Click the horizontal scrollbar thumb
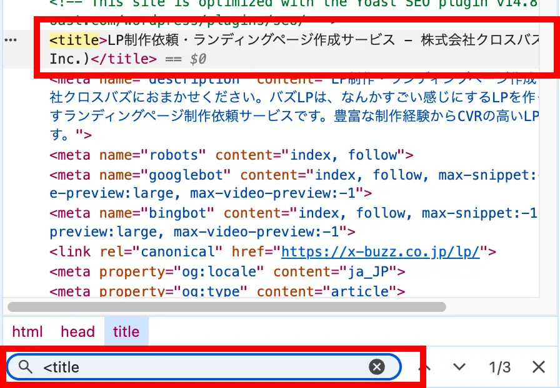This screenshot has height=388, width=560. pyautogui.click(x=227, y=307)
